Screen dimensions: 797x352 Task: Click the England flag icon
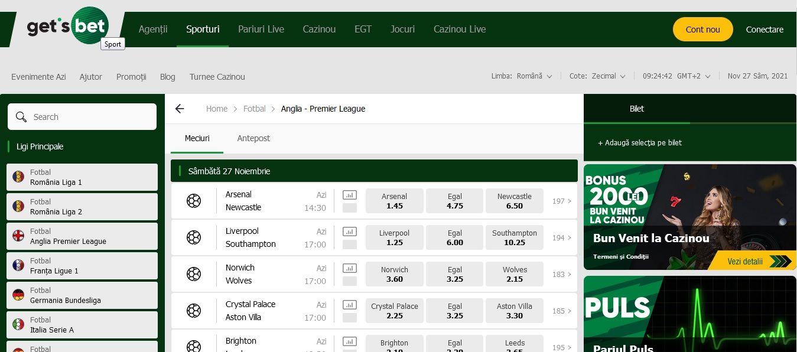[x=19, y=236]
